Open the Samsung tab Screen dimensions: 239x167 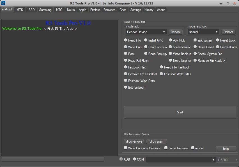coord(45,10)
